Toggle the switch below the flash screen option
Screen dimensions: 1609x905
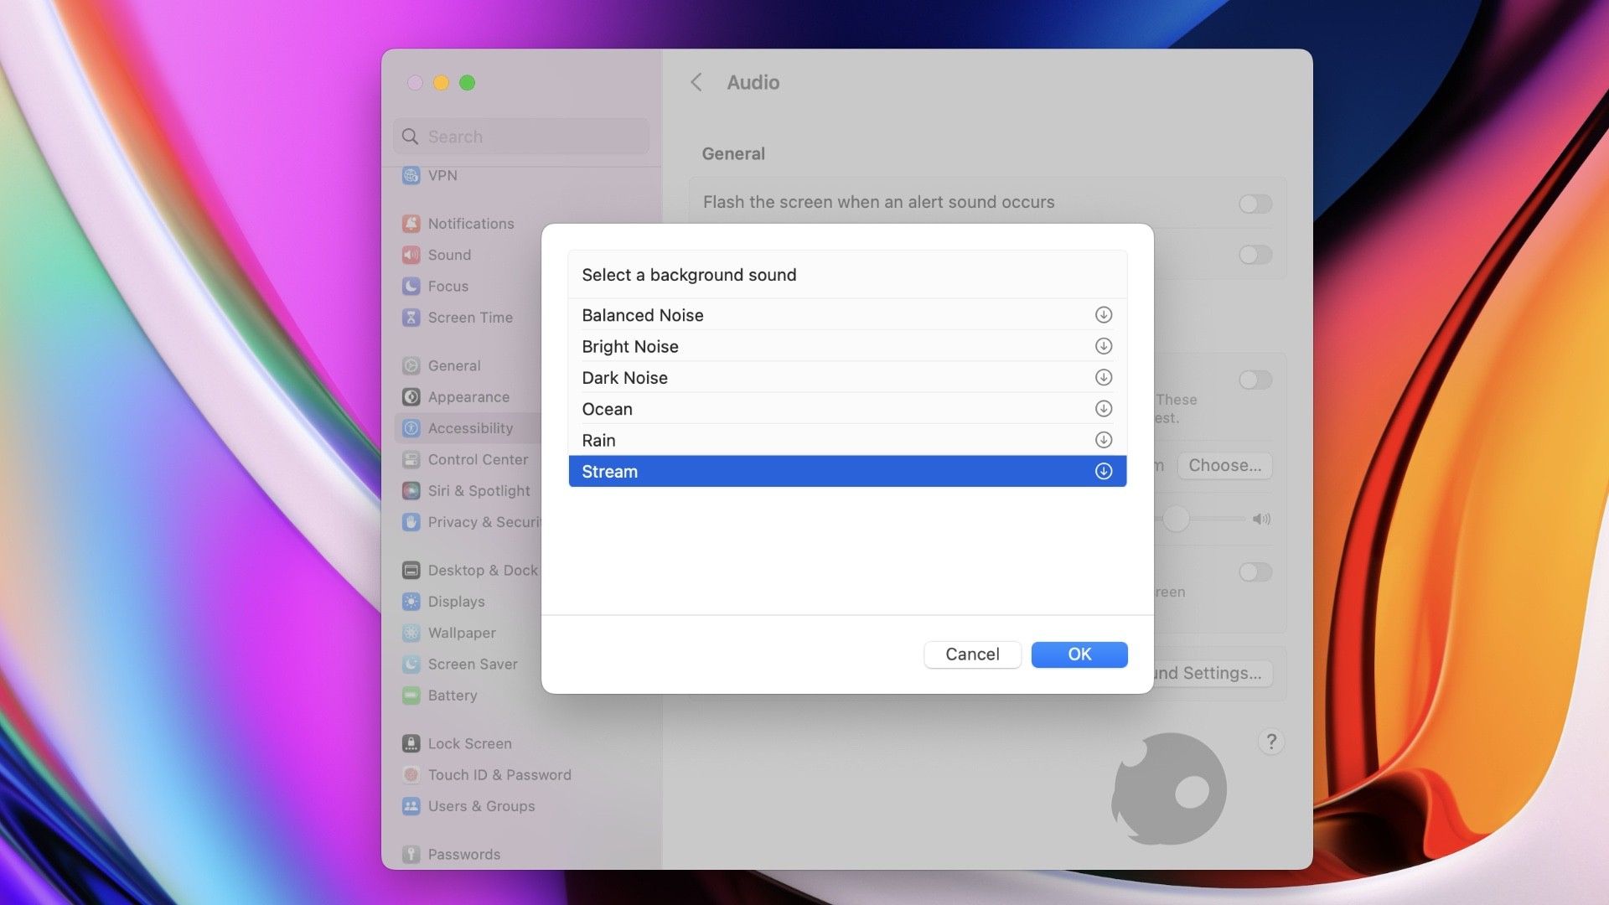click(1254, 255)
